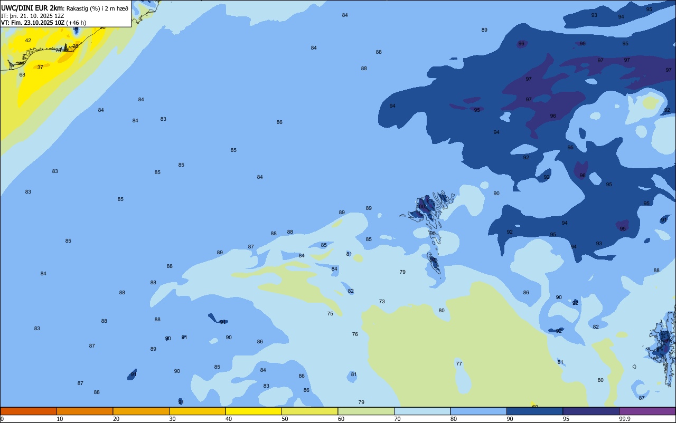Select the 90–95 dark blue legend swatch
The image size is (676, 423).
coord(534,411)
